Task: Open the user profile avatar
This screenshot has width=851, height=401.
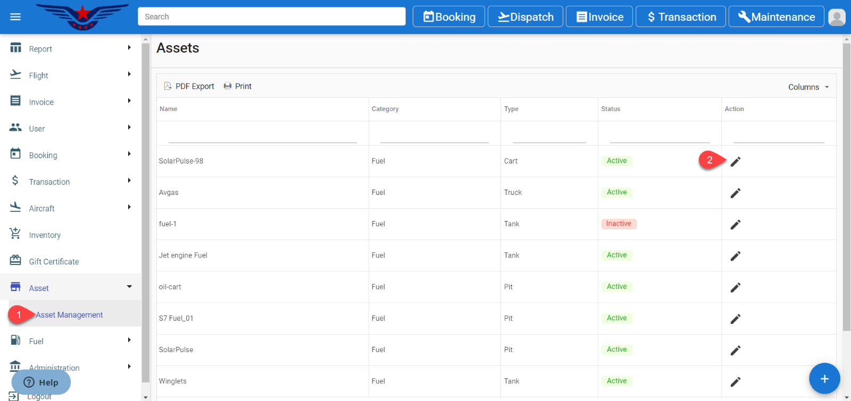Action: tap(837, 17)
